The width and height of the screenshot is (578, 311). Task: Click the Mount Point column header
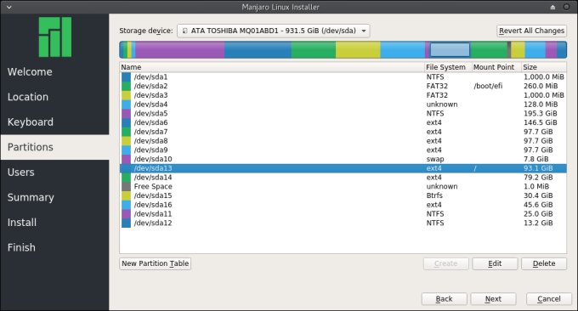[496, 67]
